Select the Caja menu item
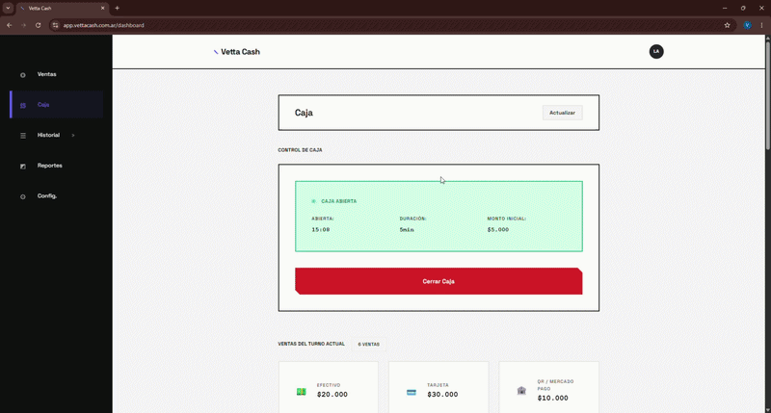 click(x=57, y=105)
